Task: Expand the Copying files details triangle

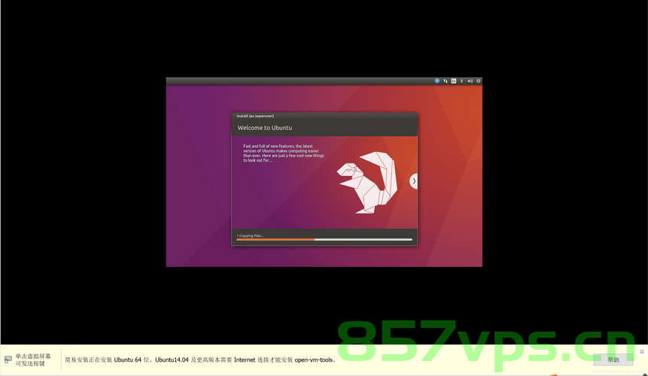Action: coord(238,235)
